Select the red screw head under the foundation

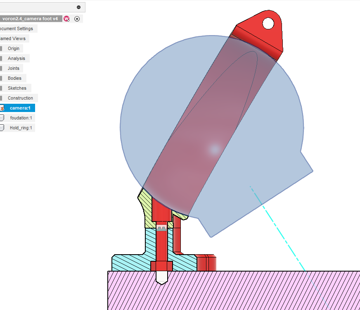tap(162, 266)
